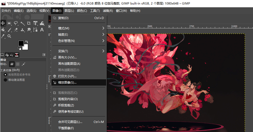The height and width of the screenshot is (132, 253).
Task: Enable the pick layer or guide option
Action: [x=5, y=75]
